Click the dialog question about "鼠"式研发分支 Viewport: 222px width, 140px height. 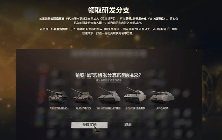108,75
